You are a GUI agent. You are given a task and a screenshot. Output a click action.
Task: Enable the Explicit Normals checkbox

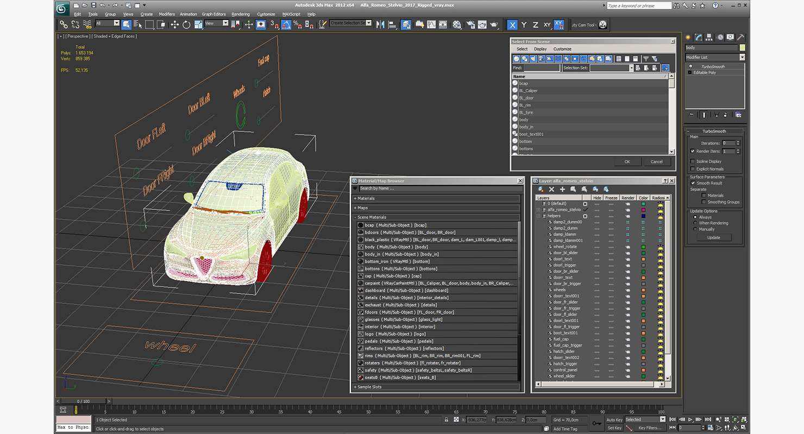tap(693, 169)
